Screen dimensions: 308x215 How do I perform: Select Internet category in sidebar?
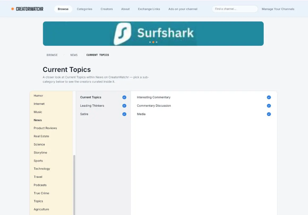coord(39,104)
